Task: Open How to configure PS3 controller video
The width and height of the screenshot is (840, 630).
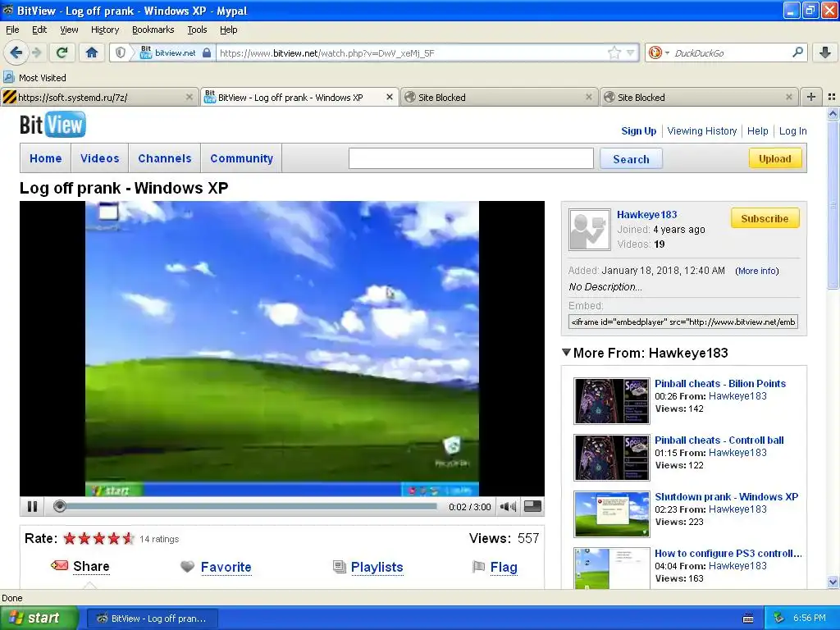Action: [728, 554]
